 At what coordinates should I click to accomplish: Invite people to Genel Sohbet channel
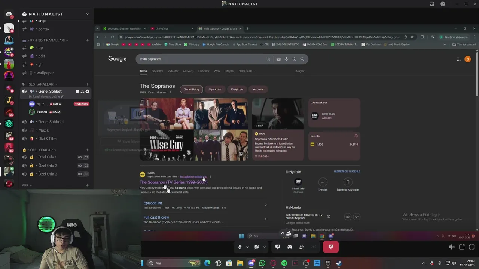pos(82,92)
